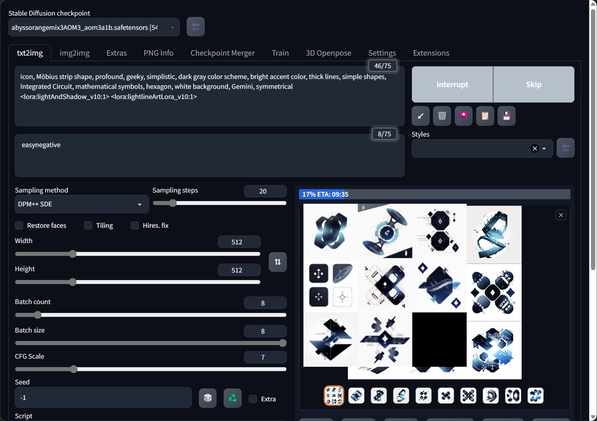The image size is (597, 421).
Task: Select the second image thumbnail below the gallery
Action: (356, 396)
